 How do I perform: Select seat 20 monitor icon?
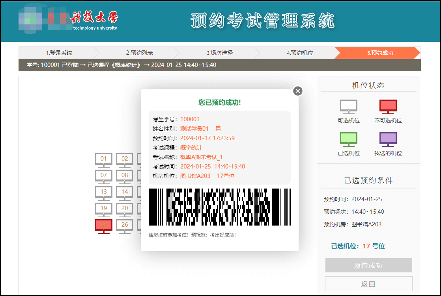(x=125, y=210)
